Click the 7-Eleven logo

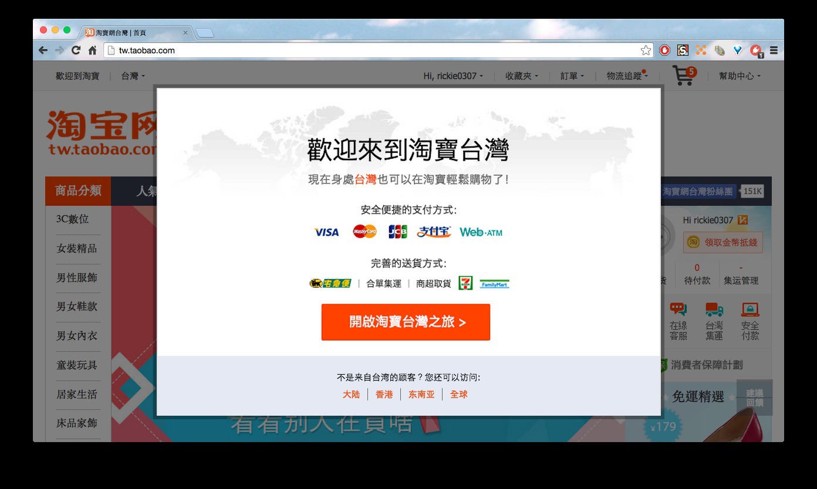coord(465,283)
